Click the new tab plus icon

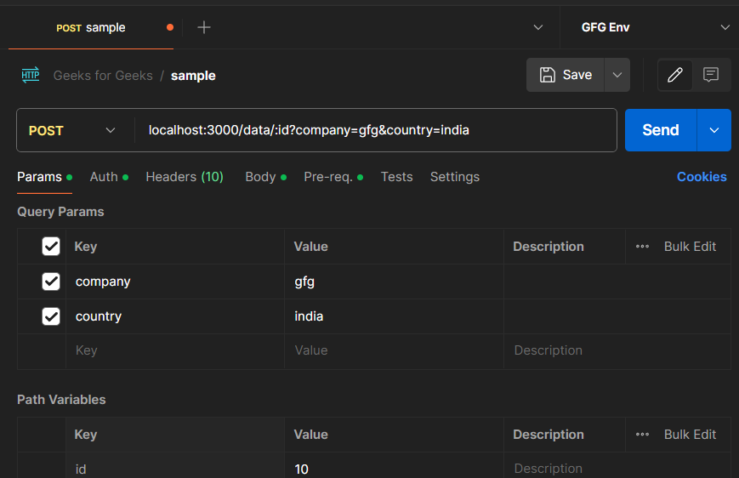[x=204, y=27]
